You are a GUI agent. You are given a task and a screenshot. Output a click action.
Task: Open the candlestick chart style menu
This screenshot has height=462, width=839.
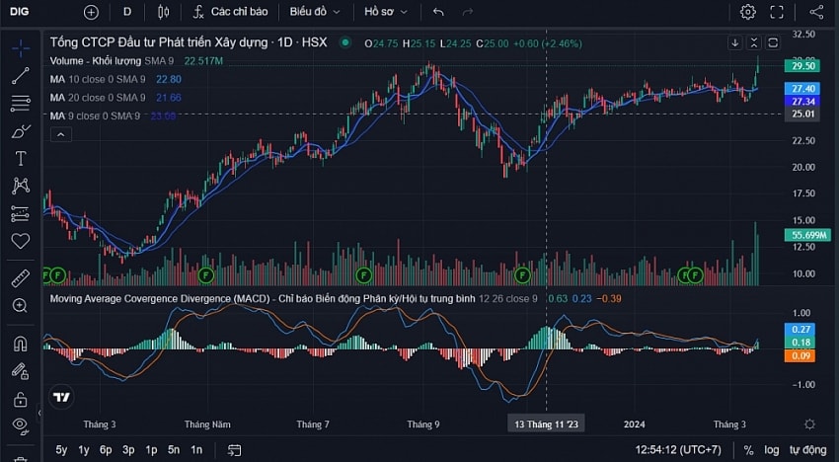click(x=163, y=12)
